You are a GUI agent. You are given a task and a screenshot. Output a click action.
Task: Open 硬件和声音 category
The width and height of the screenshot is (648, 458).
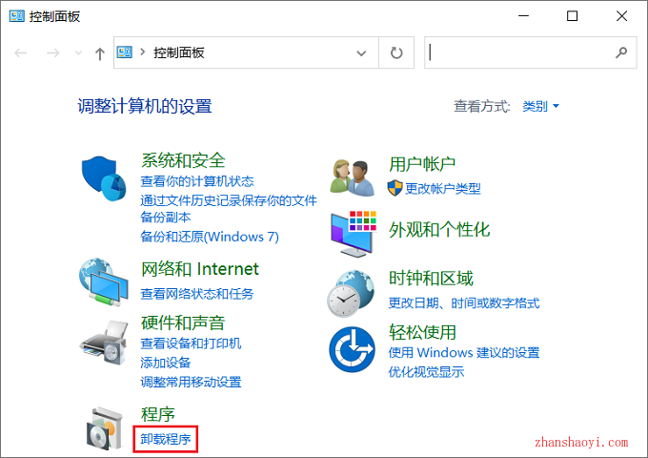click(183, 323)
